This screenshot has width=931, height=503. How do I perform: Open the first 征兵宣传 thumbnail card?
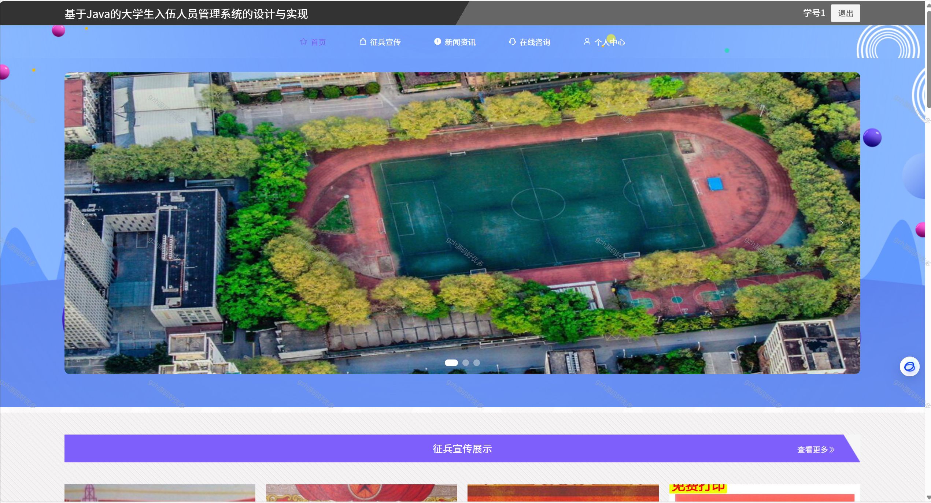point(160,493)
